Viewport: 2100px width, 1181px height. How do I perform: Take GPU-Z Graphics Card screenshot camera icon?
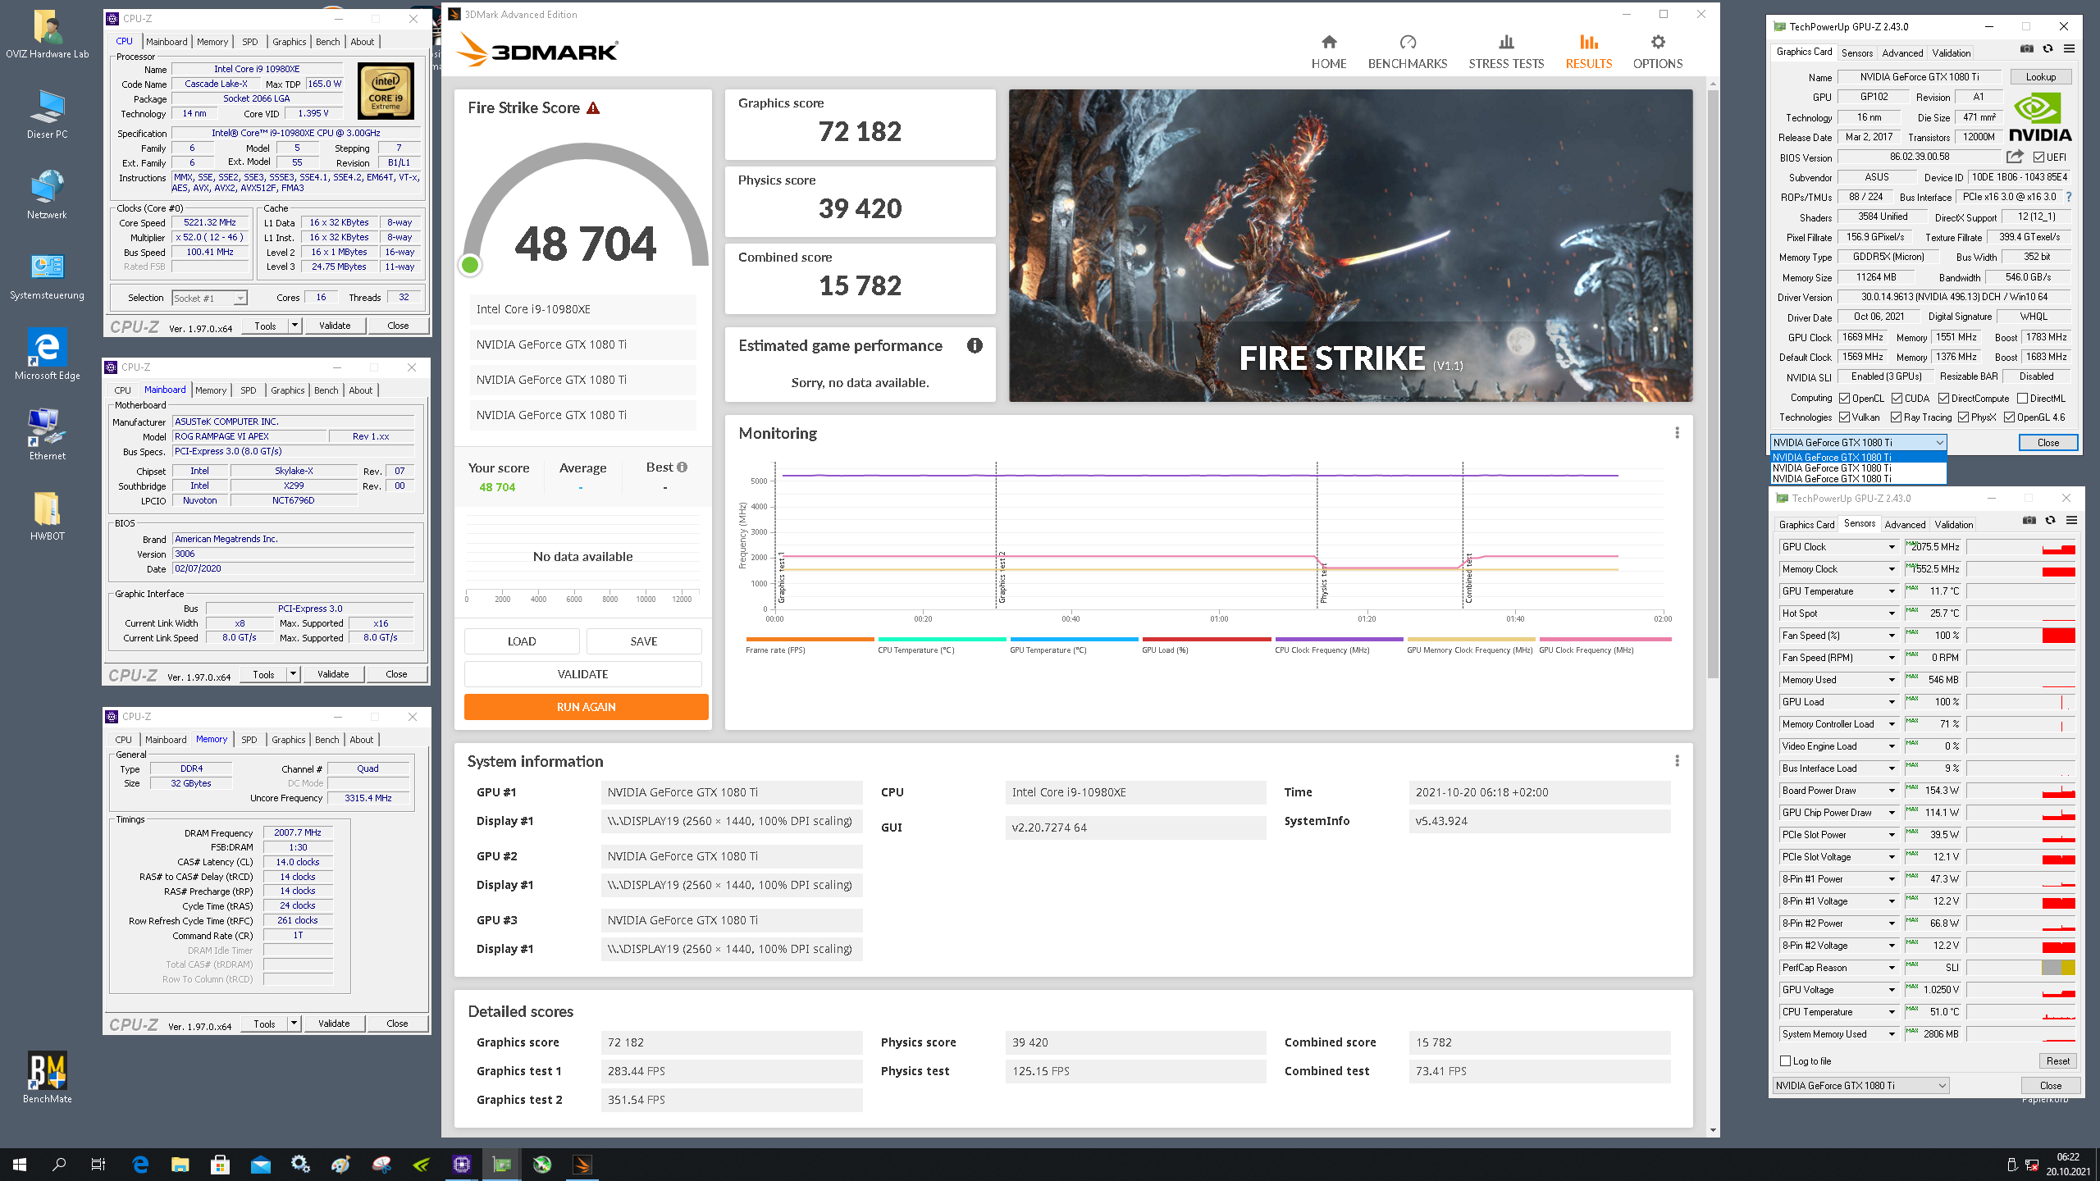pyautogui.click(x=2026, y=49)
